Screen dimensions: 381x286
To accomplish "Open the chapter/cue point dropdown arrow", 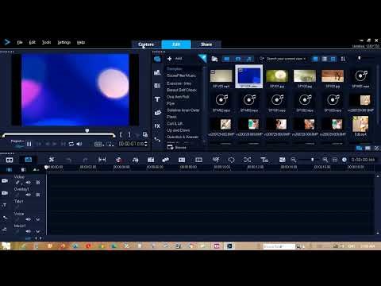I will [x=36, y=169].
